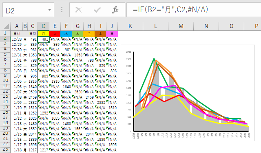
Task: Click the Select All corner triangle
Action: point(6,26)
